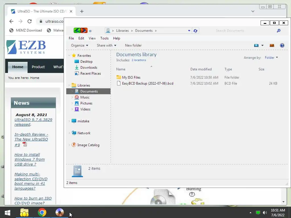This screenshot has height=218, width=291.
Task: Open Chrome from the taskbar
Action: click(x=42, y=212)
